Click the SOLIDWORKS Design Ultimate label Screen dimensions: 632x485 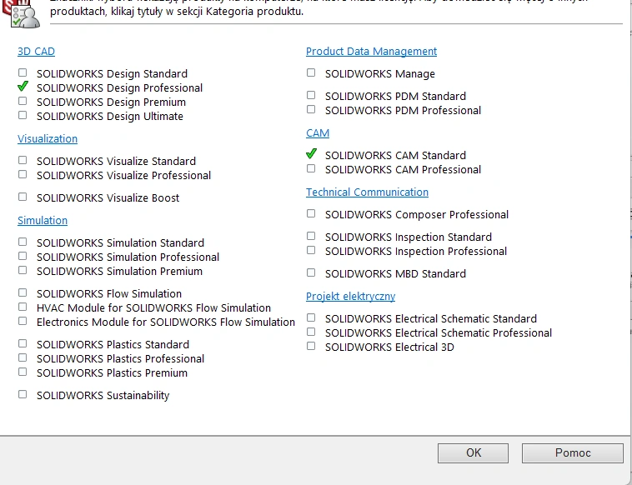pos(110,117)
